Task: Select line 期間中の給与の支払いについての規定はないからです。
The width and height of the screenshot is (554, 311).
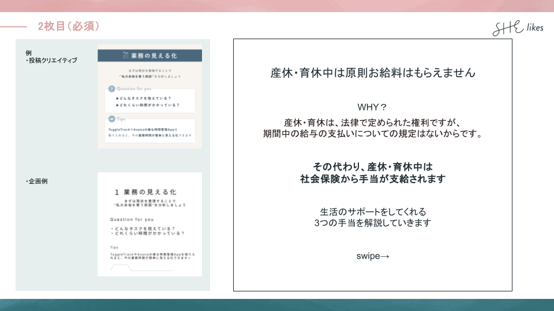Action: coord(372,134)
